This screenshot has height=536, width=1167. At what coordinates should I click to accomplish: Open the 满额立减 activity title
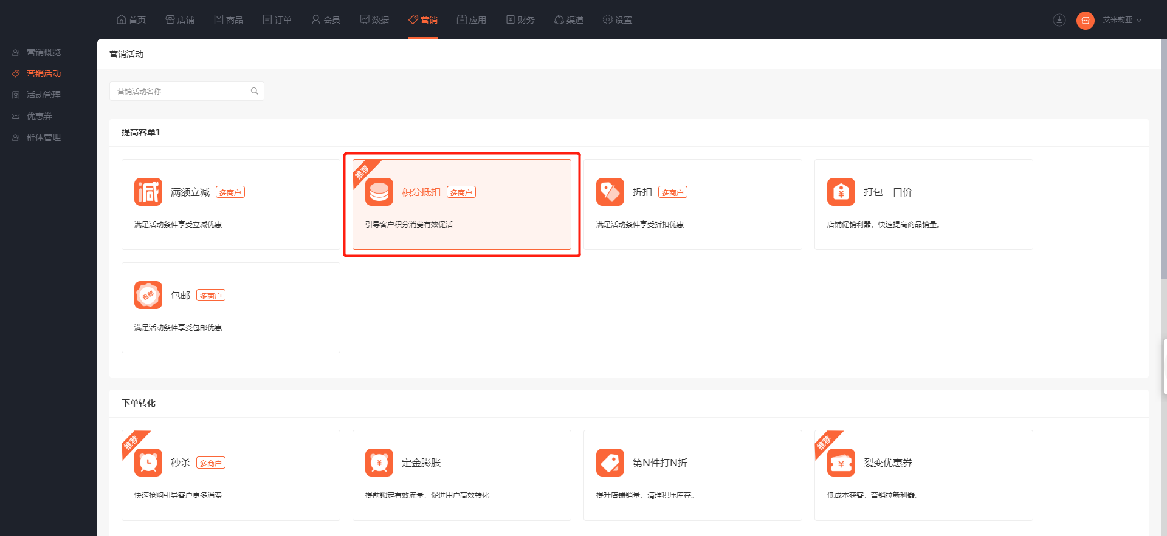[x=190, y=192]
